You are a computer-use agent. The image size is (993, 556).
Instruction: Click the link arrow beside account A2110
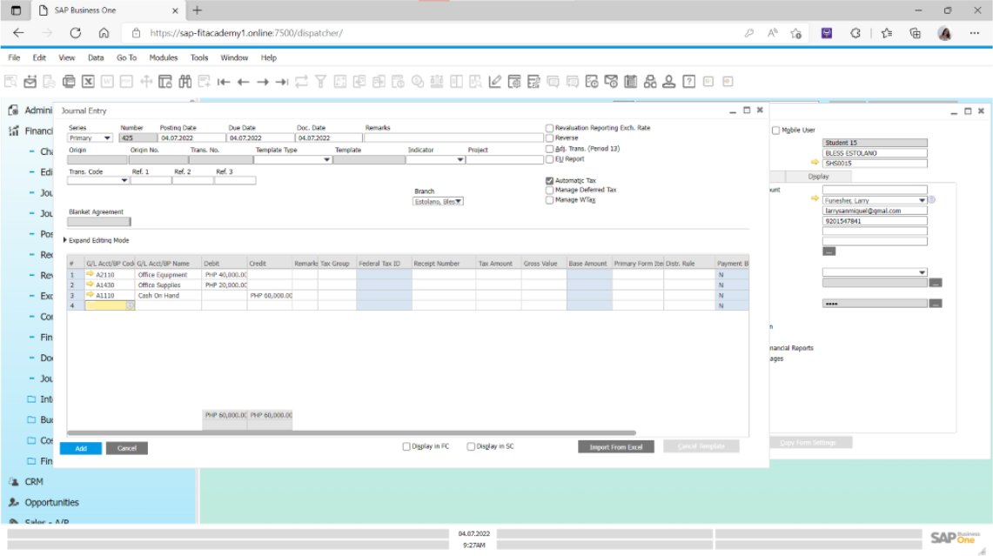90,275
